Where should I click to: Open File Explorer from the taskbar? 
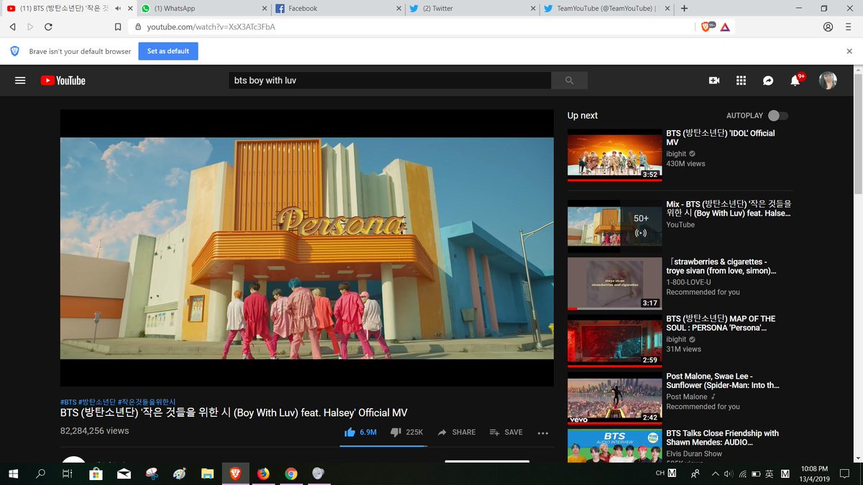(x=207, y=474)
